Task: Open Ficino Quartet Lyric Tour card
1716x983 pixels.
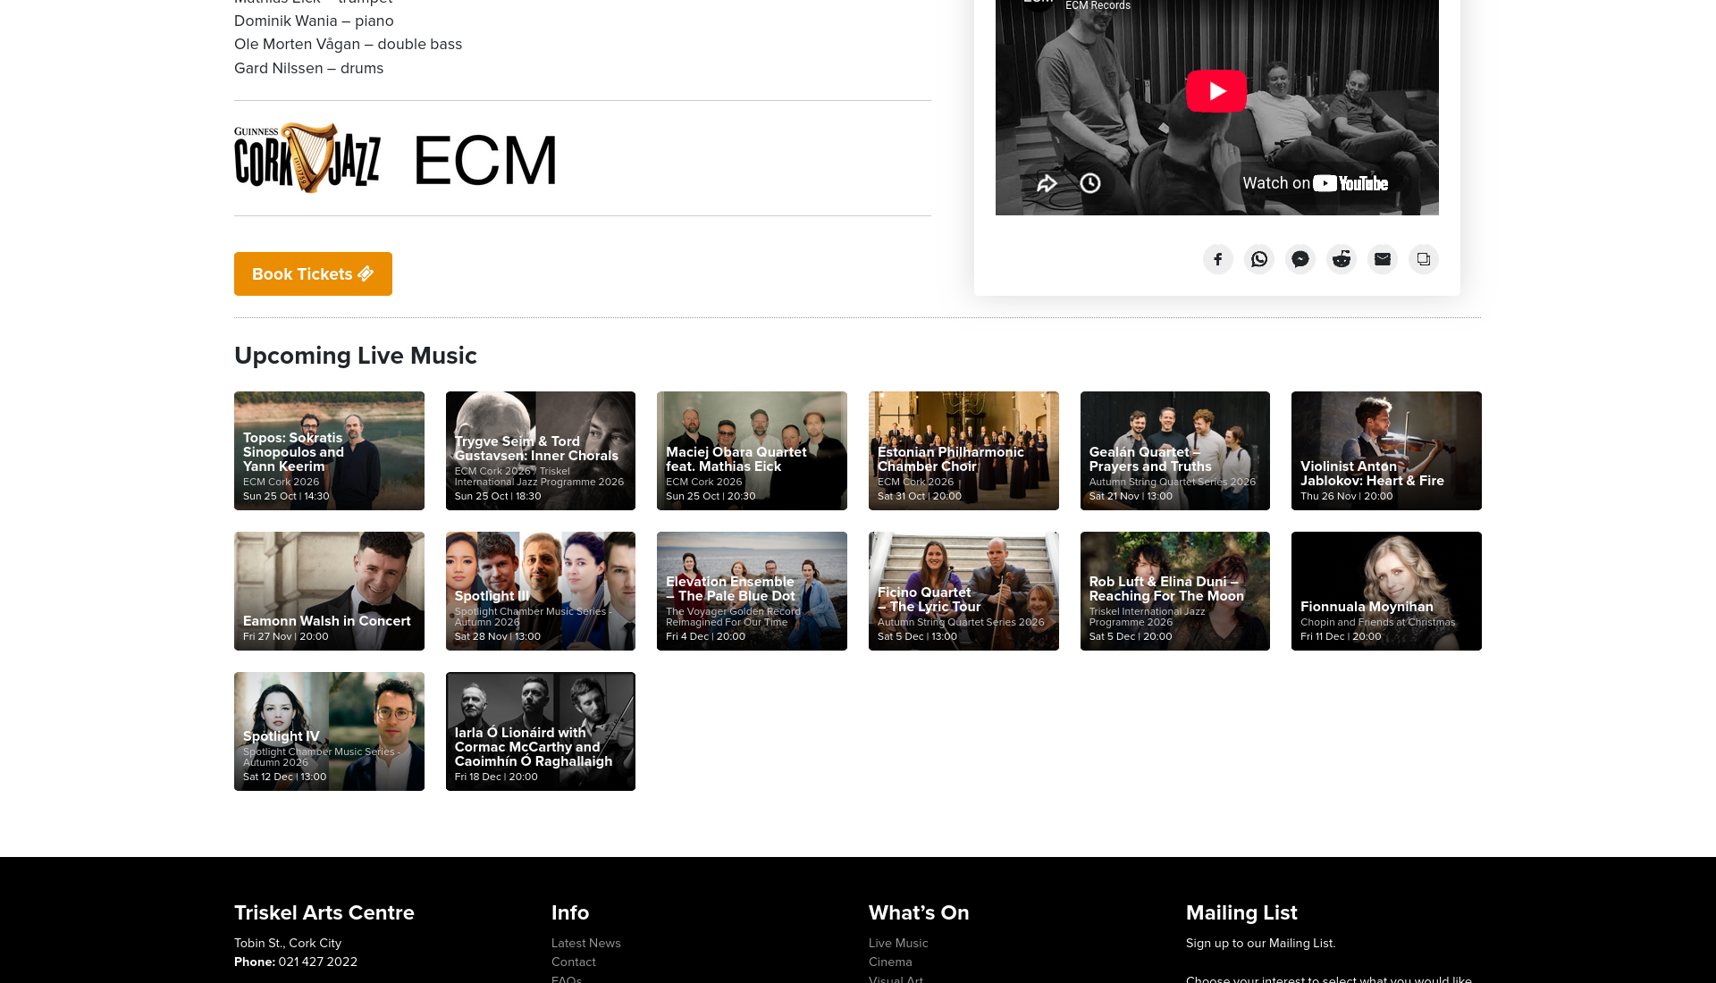Action: tap(963, 591)
